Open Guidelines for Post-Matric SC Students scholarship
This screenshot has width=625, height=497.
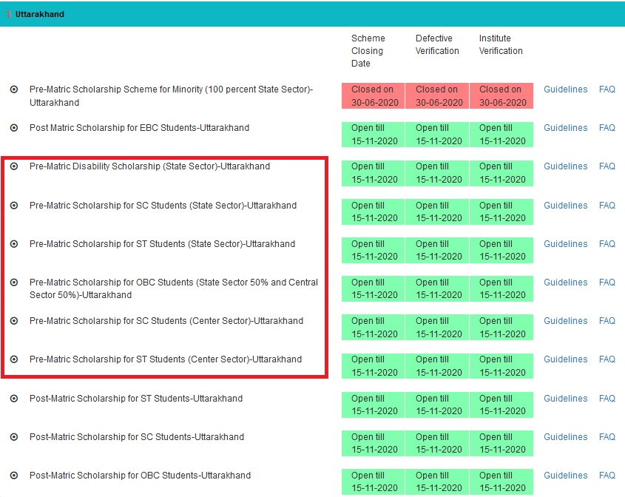coord(565,437)
